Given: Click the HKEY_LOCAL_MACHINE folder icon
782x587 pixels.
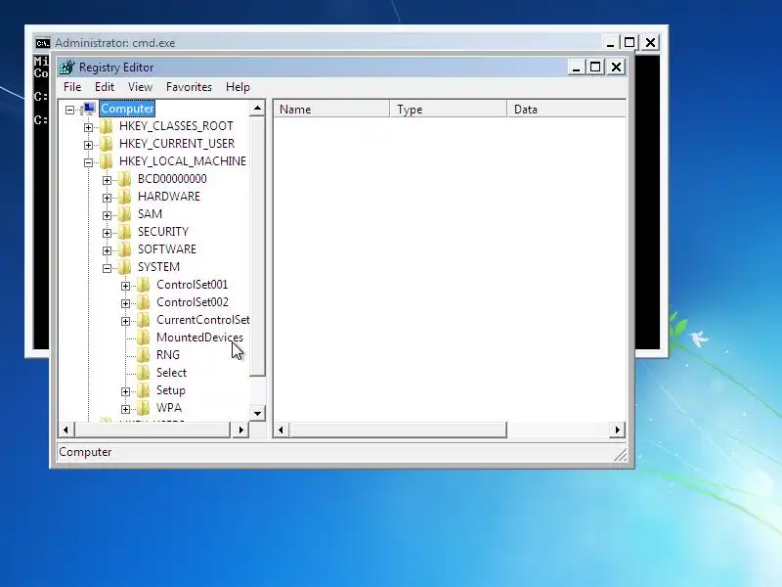Looking at the screenshot, I should [107, 161].
